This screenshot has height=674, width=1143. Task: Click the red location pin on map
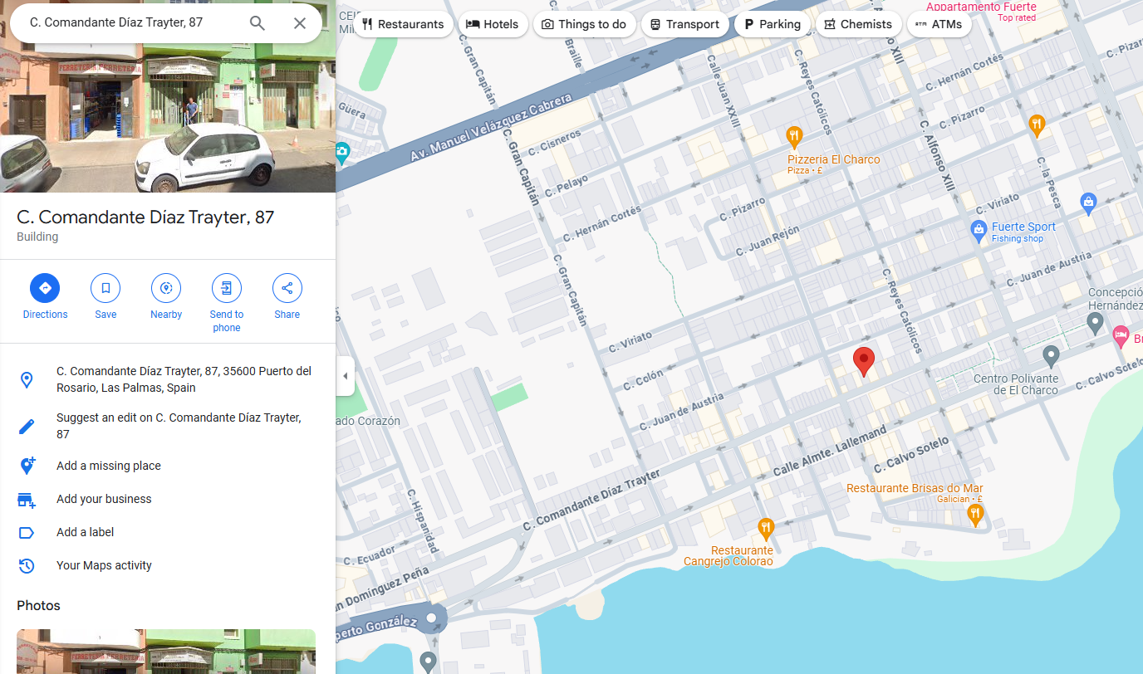(x=864, y=363)
